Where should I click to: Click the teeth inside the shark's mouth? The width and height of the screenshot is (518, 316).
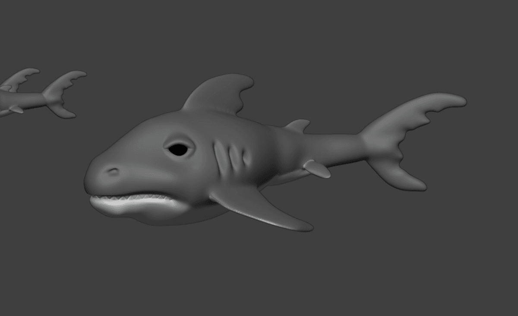(x=129, y=198)
